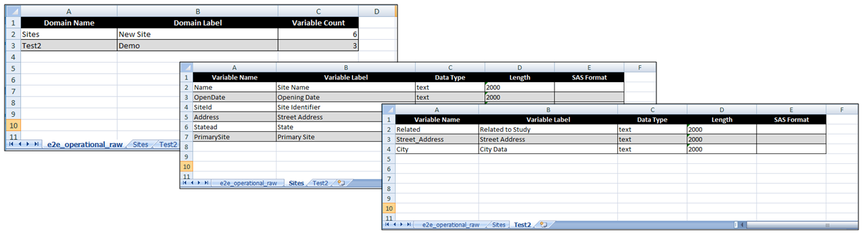
Task: Select Length 2000 cell in City row
Action: pyautogui.click(x=722, y=149)
